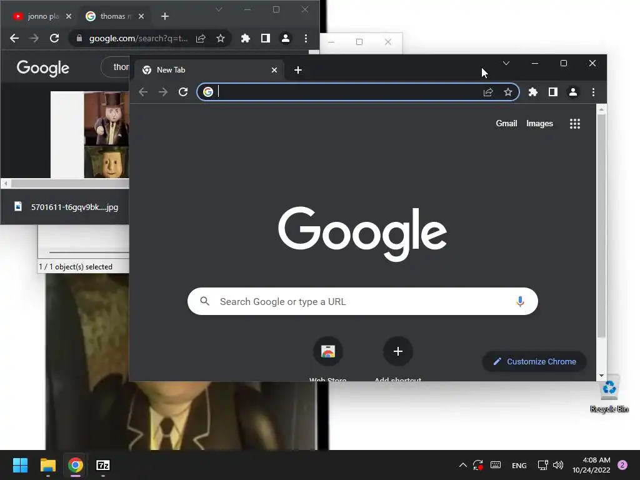640x480 pixels.
Task: Add new tab in back Chrome window
Action: pos(165,16)
